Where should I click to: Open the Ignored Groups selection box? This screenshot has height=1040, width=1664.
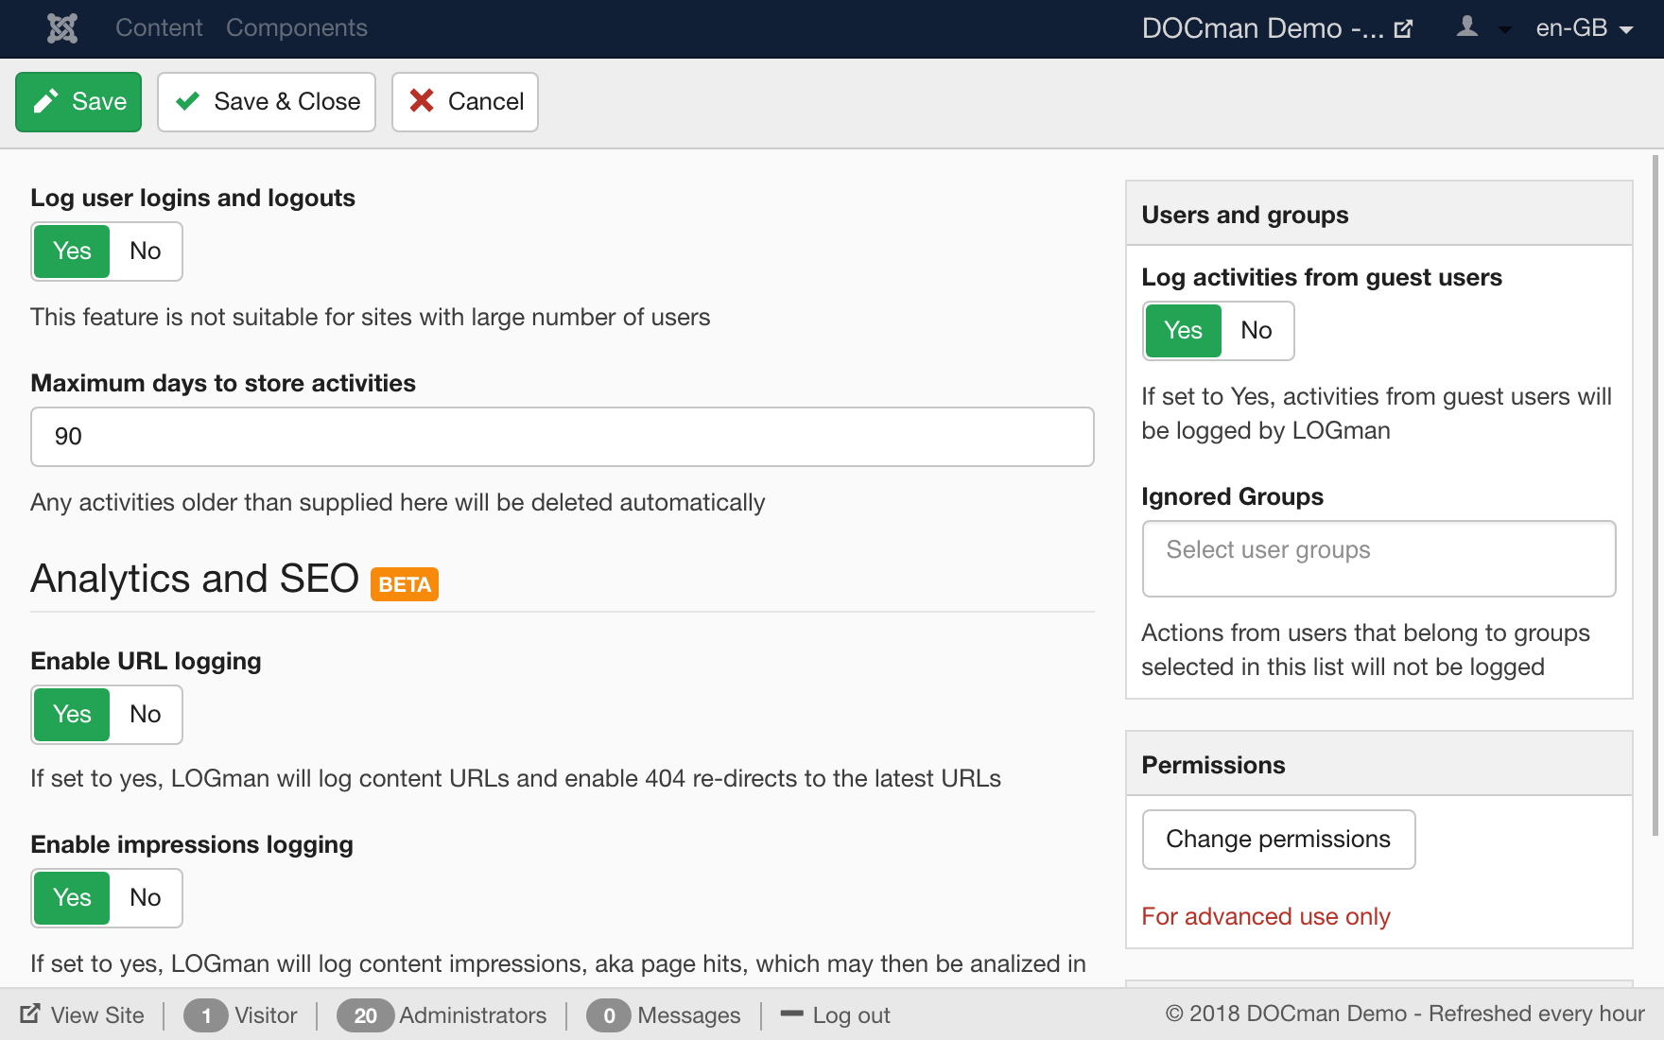[1378, 559]
